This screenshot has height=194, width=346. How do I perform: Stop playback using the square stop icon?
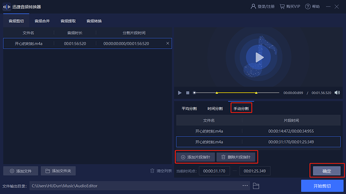188,93
